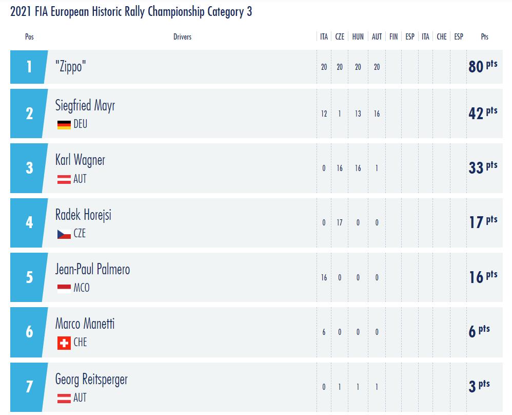Click Zippo's 80 pts total
This screenshot has width=512, height=415.
click(x=483, y=66)
